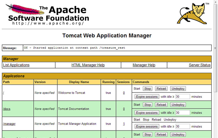Reload the /docs application
Screen dimensions: 218x138
[161, 105]
